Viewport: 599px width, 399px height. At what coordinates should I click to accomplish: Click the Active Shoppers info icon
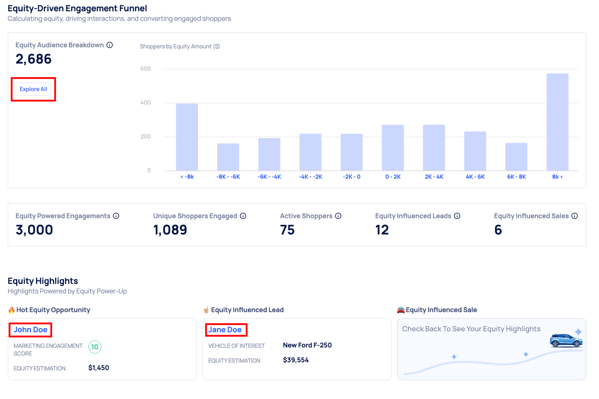[x=338, y=216]
